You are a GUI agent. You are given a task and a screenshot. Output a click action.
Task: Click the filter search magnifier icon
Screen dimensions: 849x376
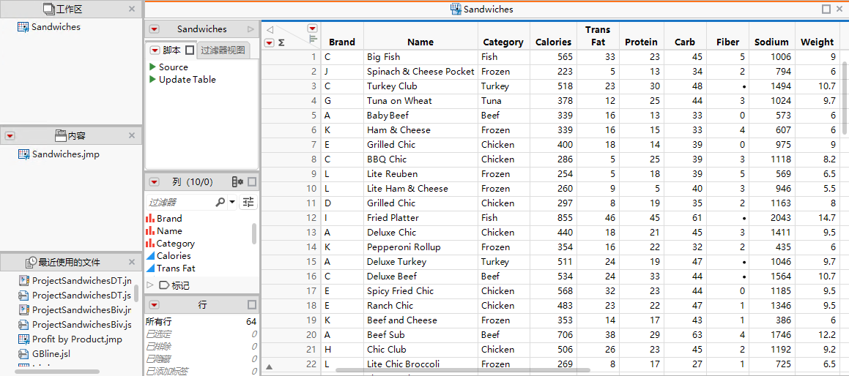220,202
